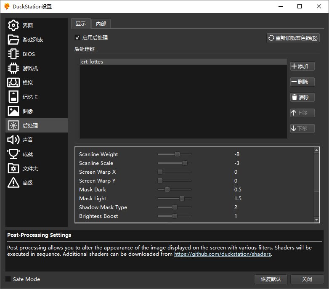
Task: Click the Scanline Weight value -8
Action: coord(237,154)
